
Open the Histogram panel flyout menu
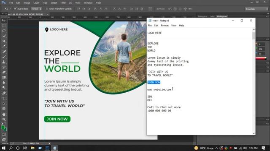pos(268,16)
